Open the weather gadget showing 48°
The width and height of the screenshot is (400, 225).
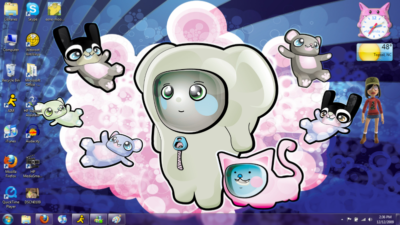coord(374,52)
